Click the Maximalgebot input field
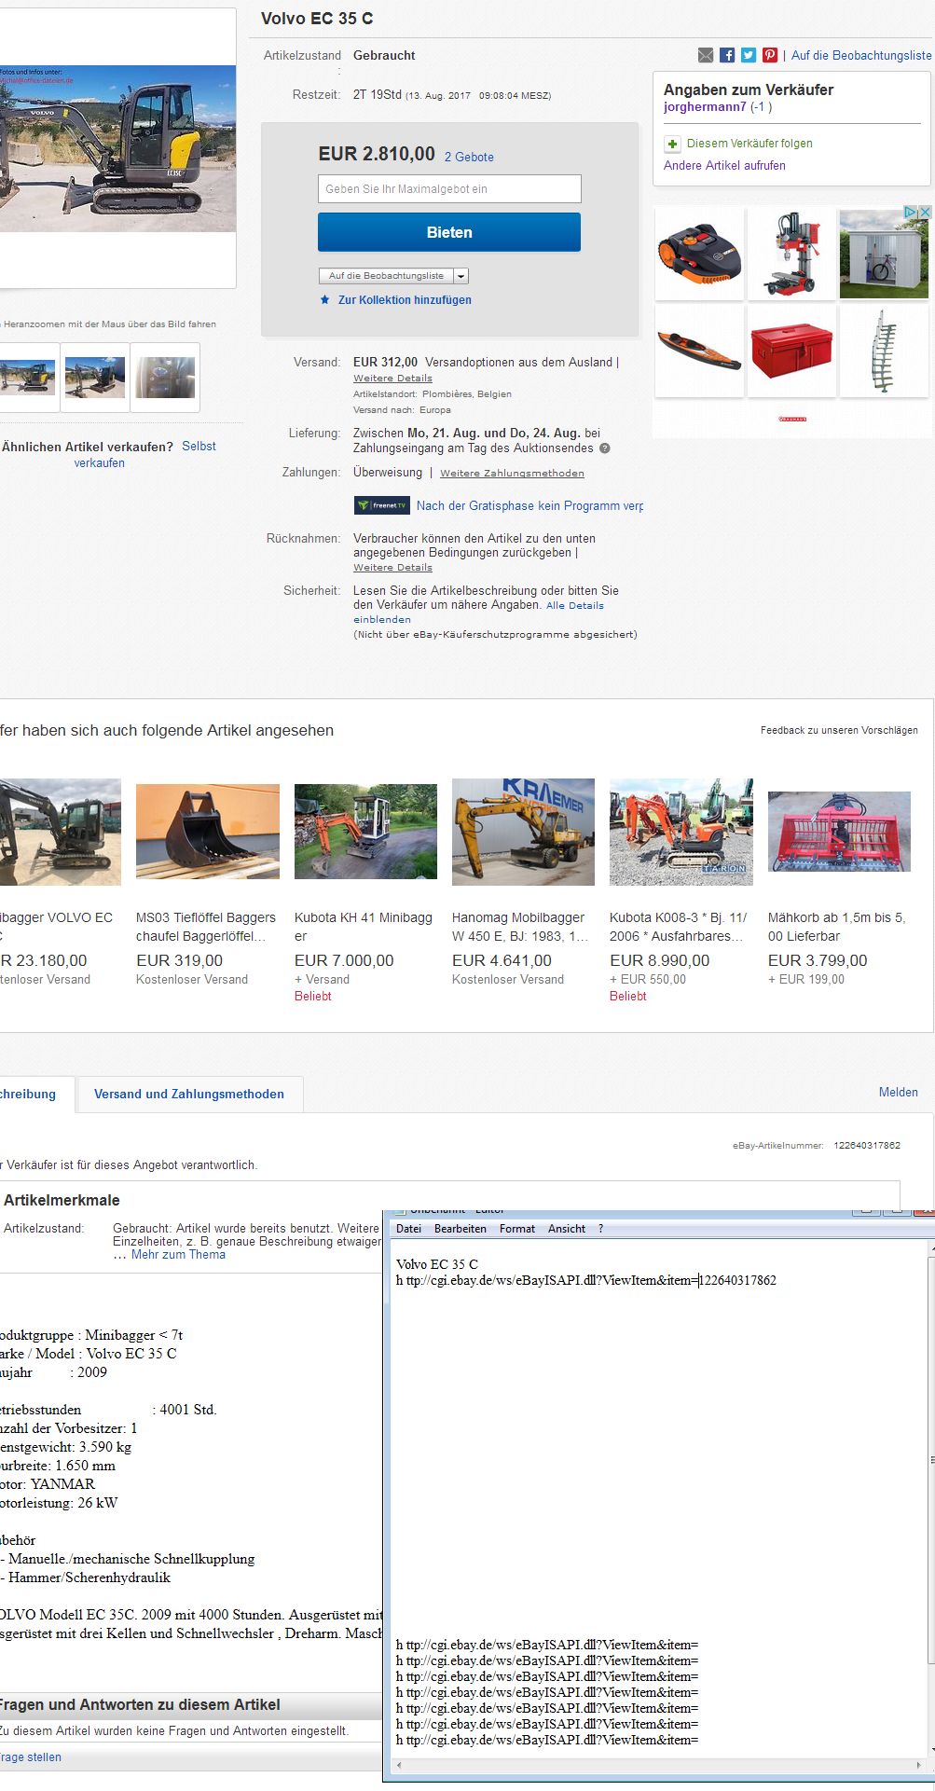The width and height of the screenshot is (935, 1791). coord(449,188)
